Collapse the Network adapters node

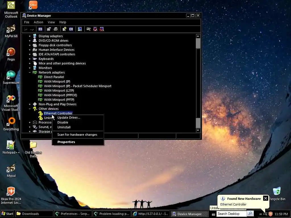click(30, 72)
